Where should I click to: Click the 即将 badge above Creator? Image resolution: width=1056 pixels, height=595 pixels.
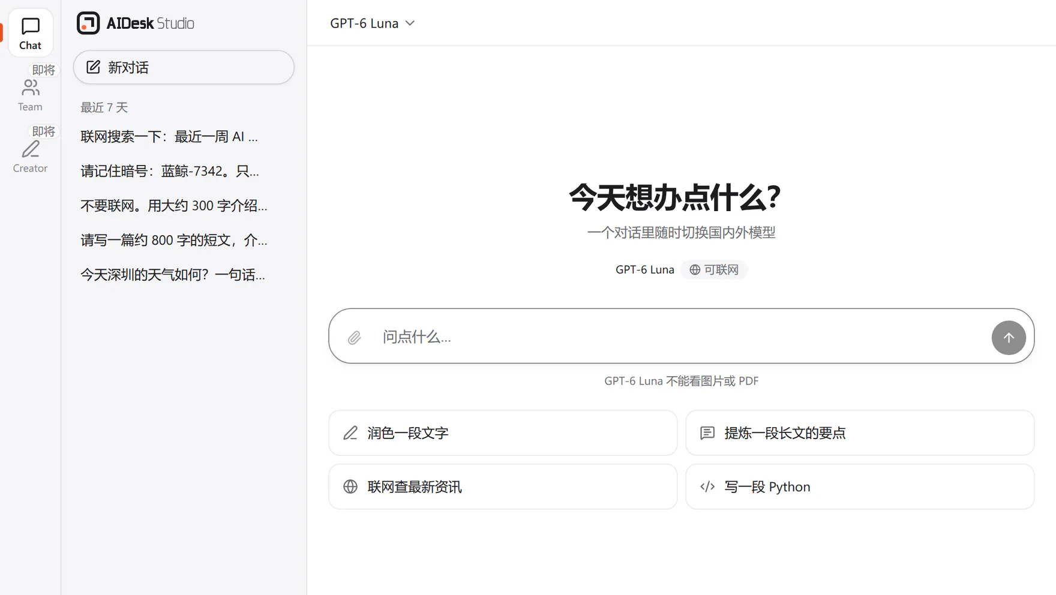[x=44, y=131]
